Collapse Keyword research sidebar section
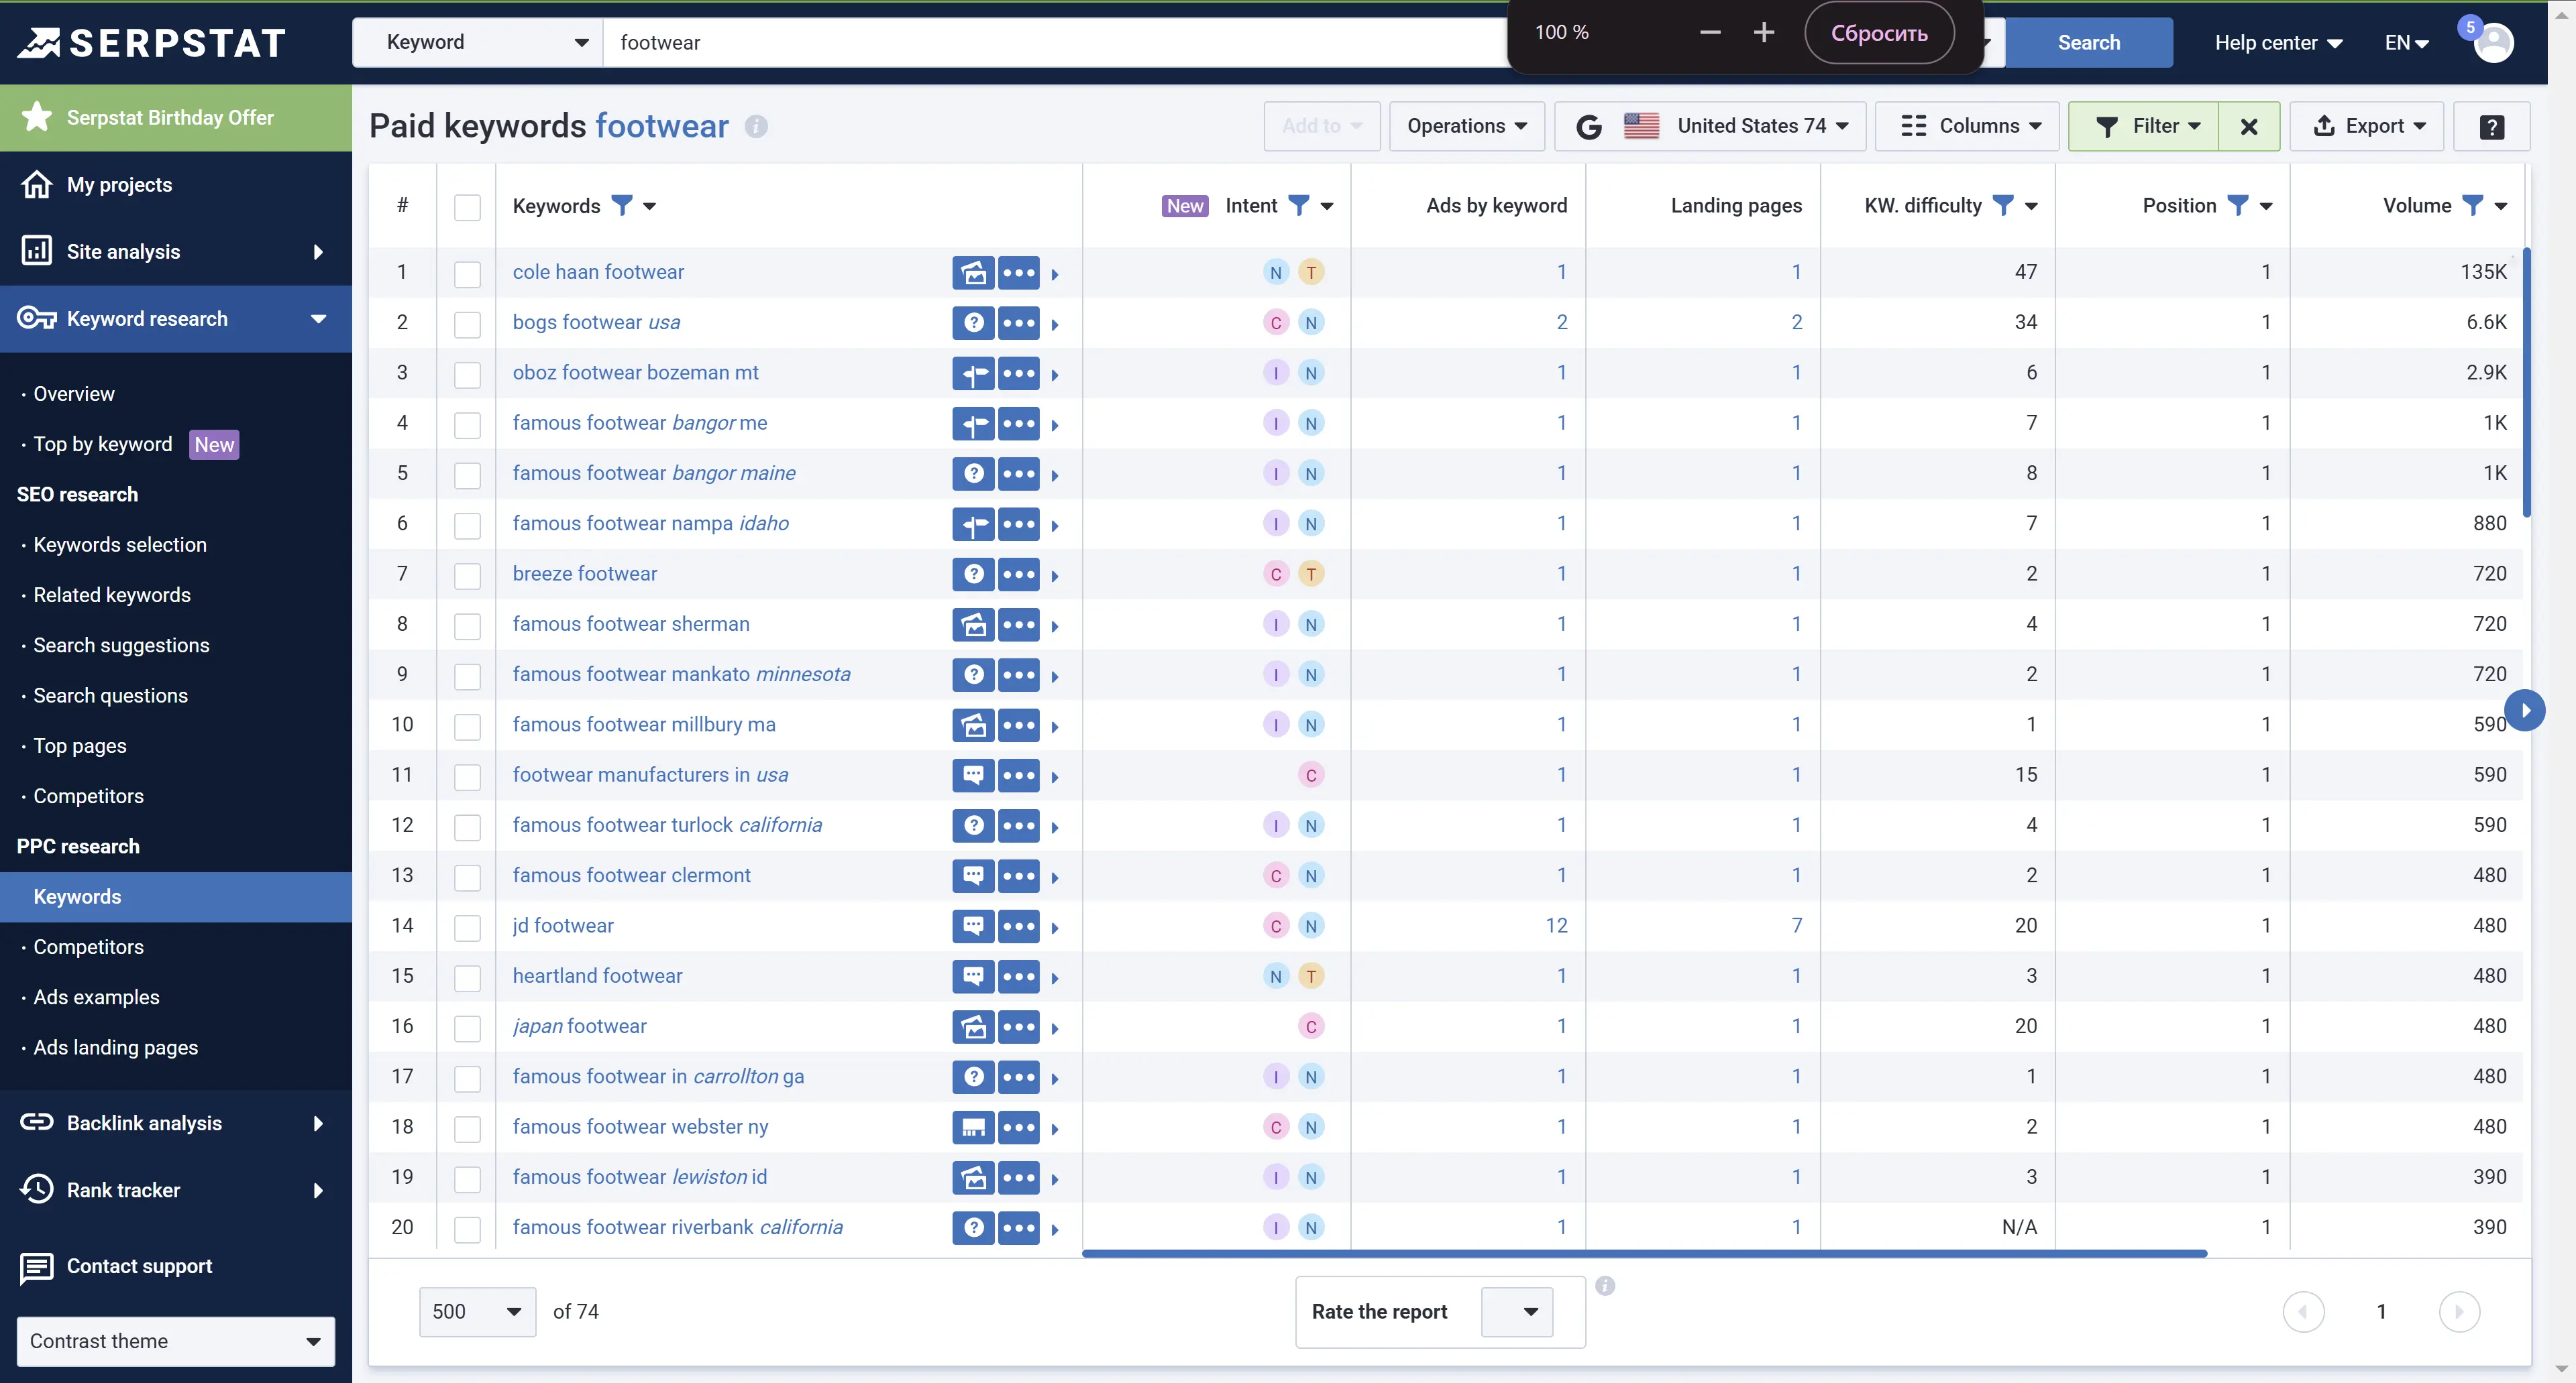Image resolution: width=2576 pixels, height=1383 pixels. click(176, 319)
